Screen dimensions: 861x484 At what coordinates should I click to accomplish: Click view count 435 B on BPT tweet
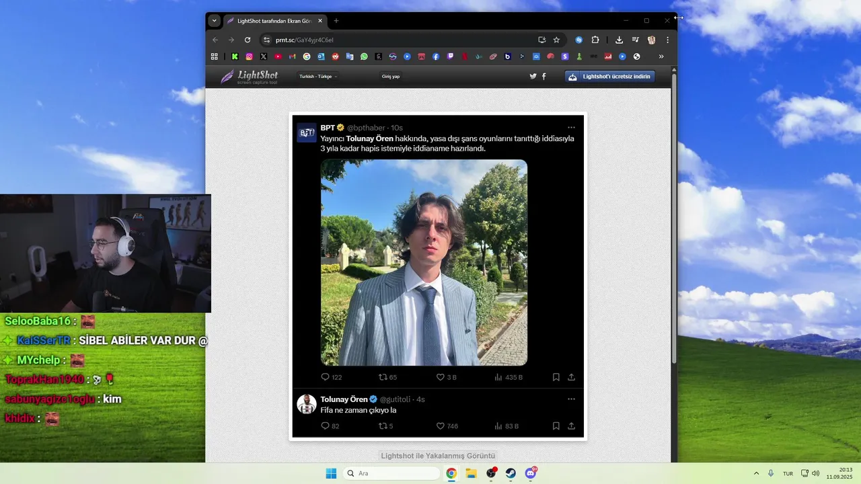(x=509, y=377)
